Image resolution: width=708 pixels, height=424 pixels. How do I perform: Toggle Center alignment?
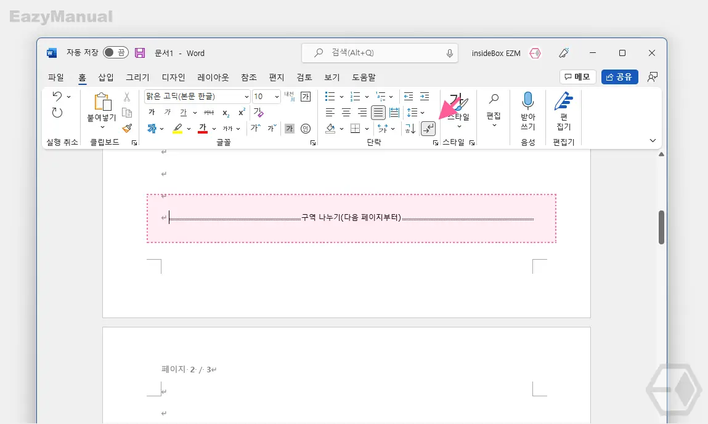[x=346, y=113]
